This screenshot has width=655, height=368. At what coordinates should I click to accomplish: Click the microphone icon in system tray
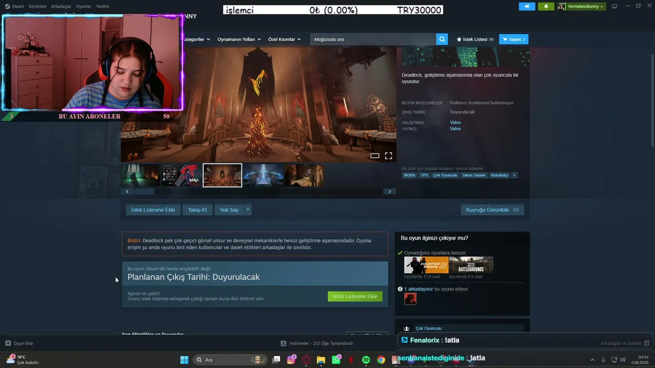pos(603,360)
